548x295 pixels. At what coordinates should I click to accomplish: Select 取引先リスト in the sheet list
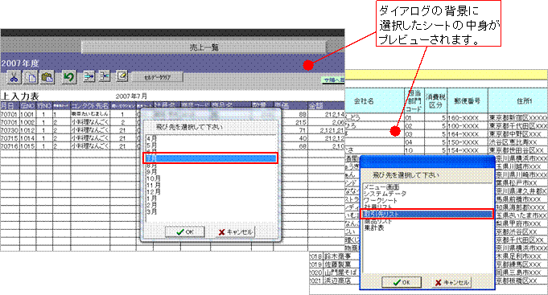(427, 214)
